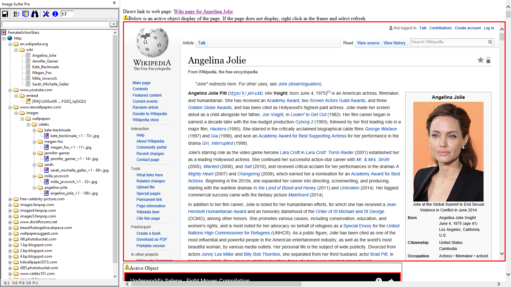Viewport: 511px width, 287px height.
Task: Collapse the en.wikipedia.org tree node
Action: pos(10,44)
